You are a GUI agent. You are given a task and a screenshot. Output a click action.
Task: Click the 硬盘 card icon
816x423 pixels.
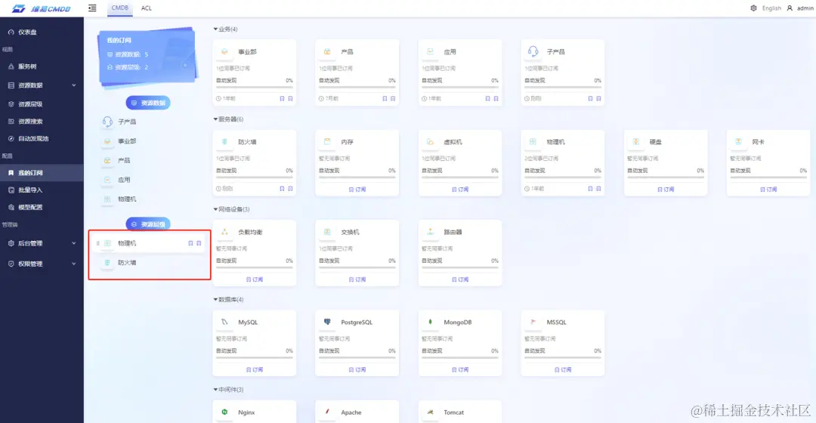636,141
